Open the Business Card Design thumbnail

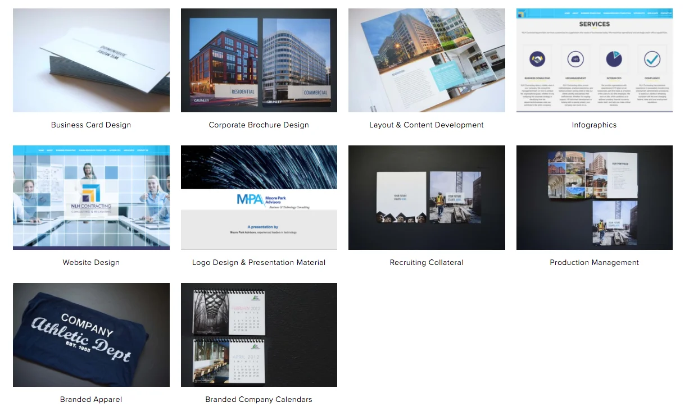click(91, 60)
